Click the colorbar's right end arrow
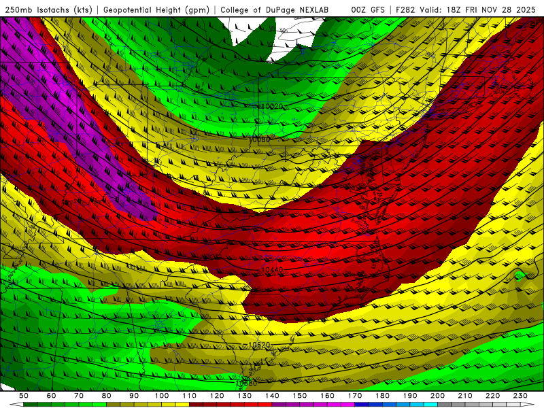The height and width of the screenshot is (408, 544). tap(528, 404)
